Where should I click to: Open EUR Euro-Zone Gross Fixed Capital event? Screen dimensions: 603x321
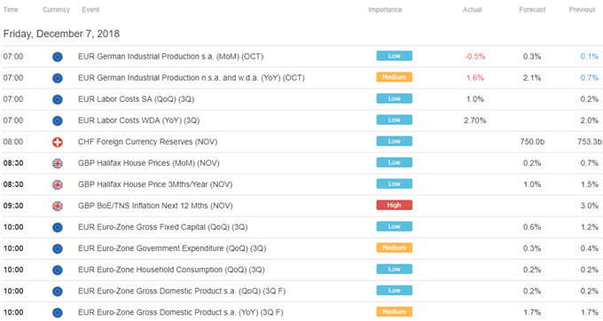[162, 227]
